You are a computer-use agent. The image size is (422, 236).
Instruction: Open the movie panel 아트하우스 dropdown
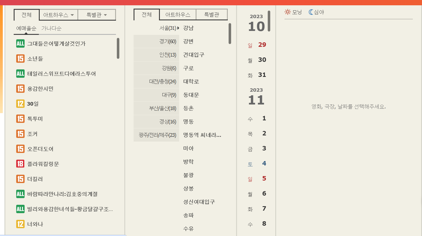coord(58,15)
